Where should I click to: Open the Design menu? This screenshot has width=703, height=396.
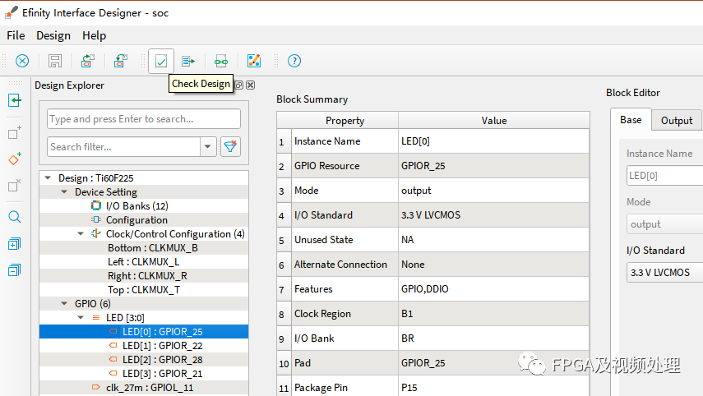pyautogui.click(x=53, y=35)
